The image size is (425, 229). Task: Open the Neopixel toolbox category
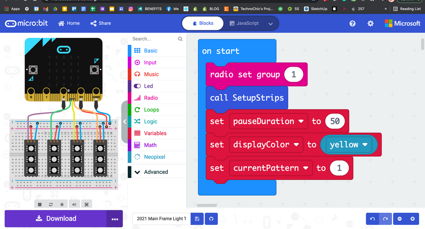click(x=154, y=157)
